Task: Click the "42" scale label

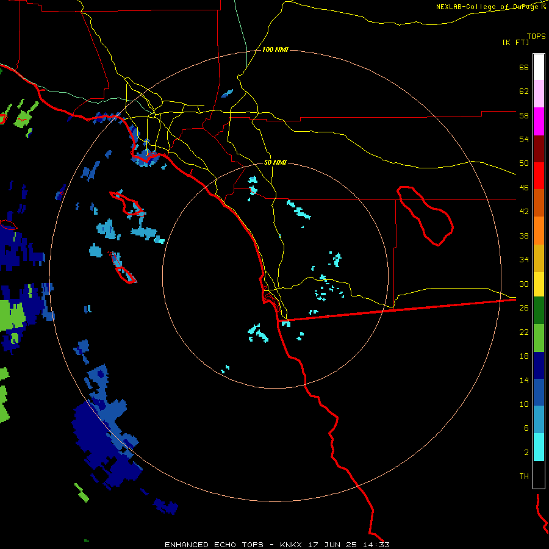Action: coord(524,212)
